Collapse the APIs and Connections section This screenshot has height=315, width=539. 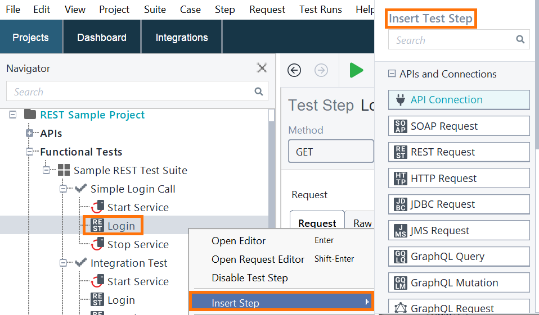pyautogui.click(x=392, y=74)
